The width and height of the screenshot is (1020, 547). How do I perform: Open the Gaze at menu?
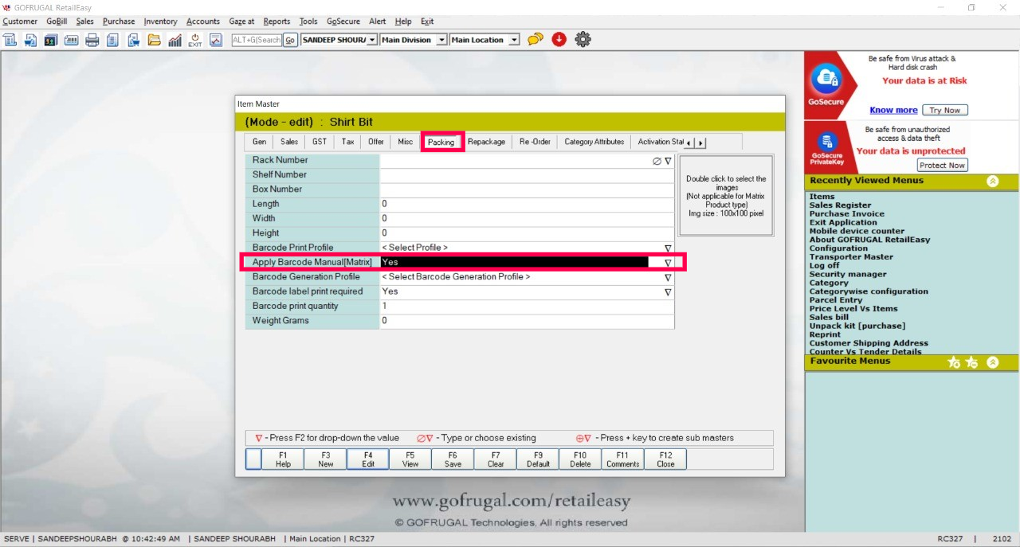[241, 21]
